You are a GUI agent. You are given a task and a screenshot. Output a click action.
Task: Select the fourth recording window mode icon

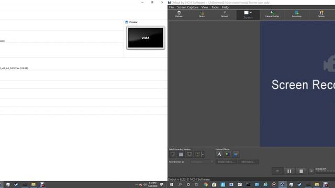197,155
